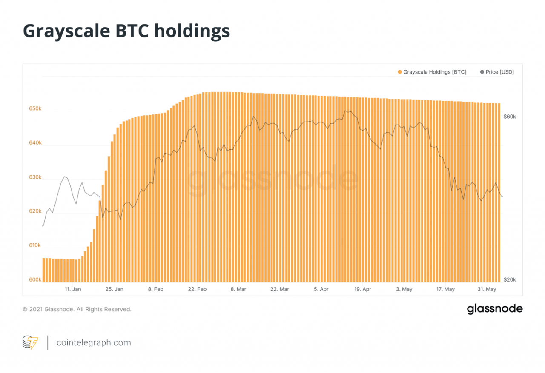Click the Grayscale BTC holdings title
This screenshot has width=545, height=373.
(126, 31)
